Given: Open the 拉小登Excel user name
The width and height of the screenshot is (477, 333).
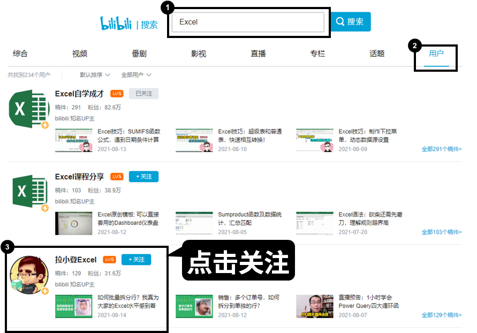Looking at the screenshot, I should (75, 260).
